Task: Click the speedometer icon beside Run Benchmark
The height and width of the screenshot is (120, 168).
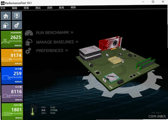Action: pos(29,33)
